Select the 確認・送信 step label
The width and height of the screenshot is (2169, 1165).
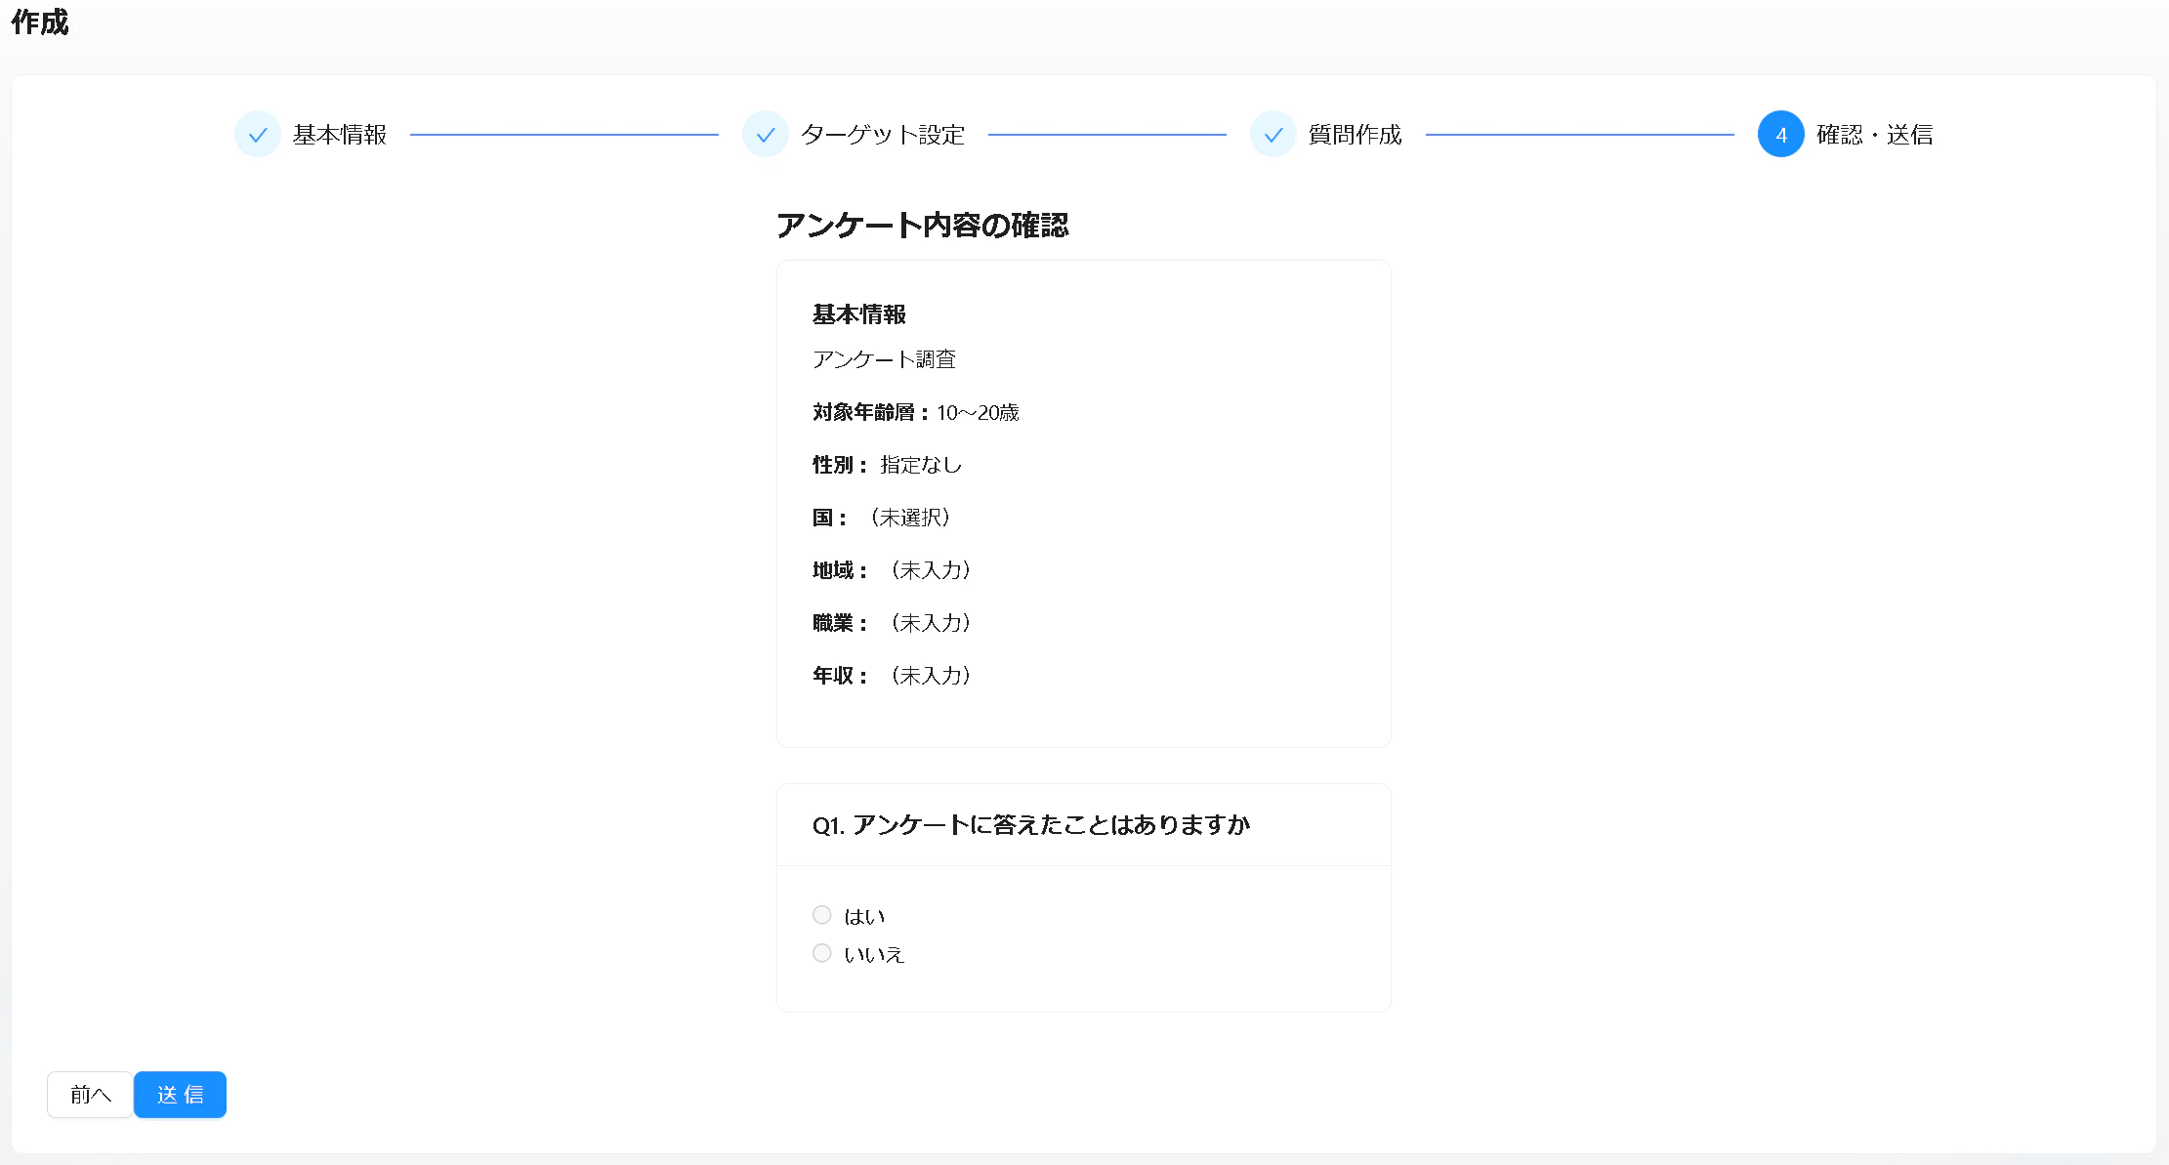pos(1875,135)
